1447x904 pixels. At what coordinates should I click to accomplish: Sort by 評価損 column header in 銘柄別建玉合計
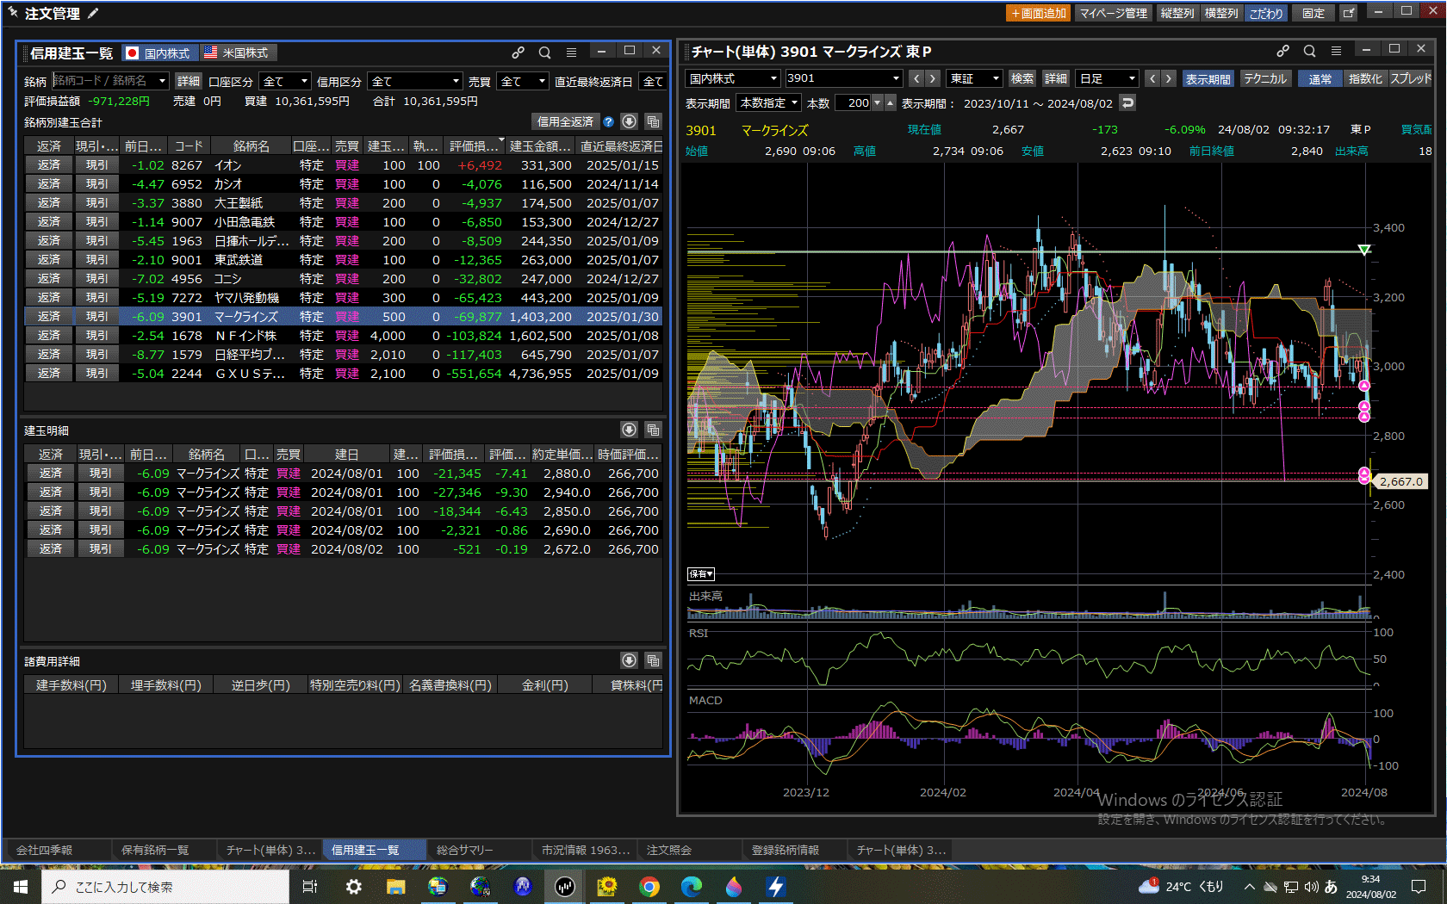[x=475, y=146]
